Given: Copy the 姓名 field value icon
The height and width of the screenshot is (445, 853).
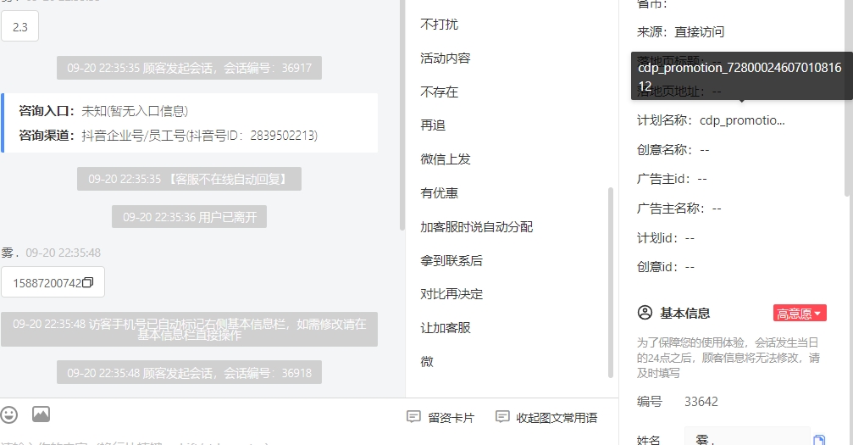Looking at the screenshot, I should 819,440.
